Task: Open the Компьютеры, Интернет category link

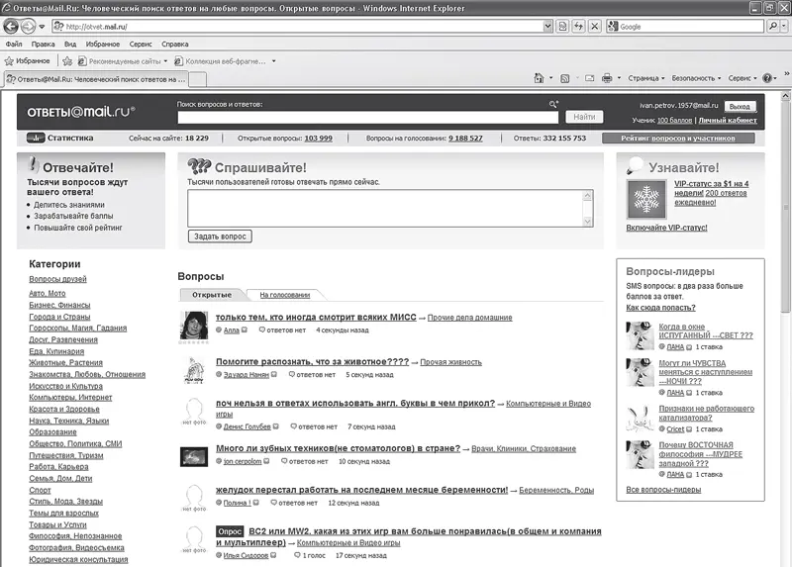Action: (x=71, y=397)
